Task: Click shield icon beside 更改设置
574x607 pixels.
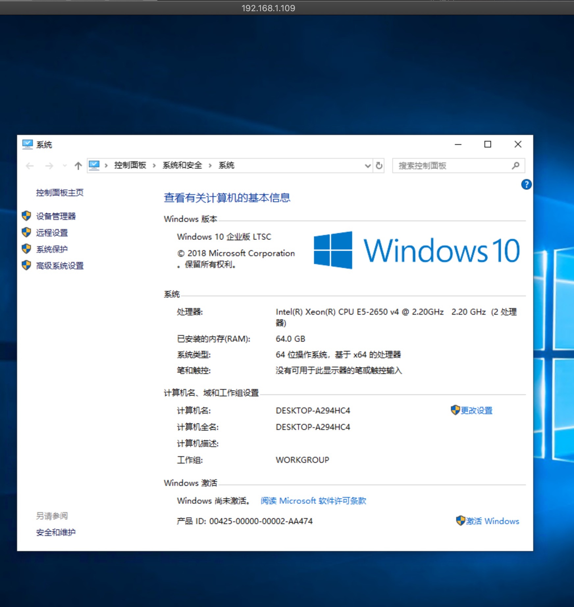Action: pos(455,410)
